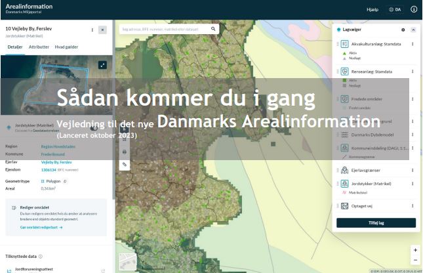Open options menu for Fredede områder
This screenshot has width=423, height=273.
tap(413, 99)
